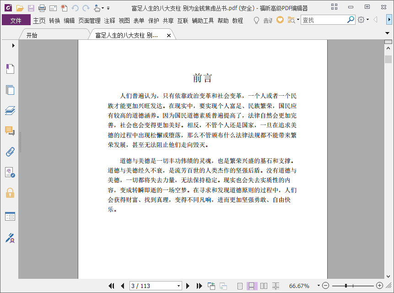The image size is (394, 293).
Task: Print the document via the printer icon
Action: 42,8
